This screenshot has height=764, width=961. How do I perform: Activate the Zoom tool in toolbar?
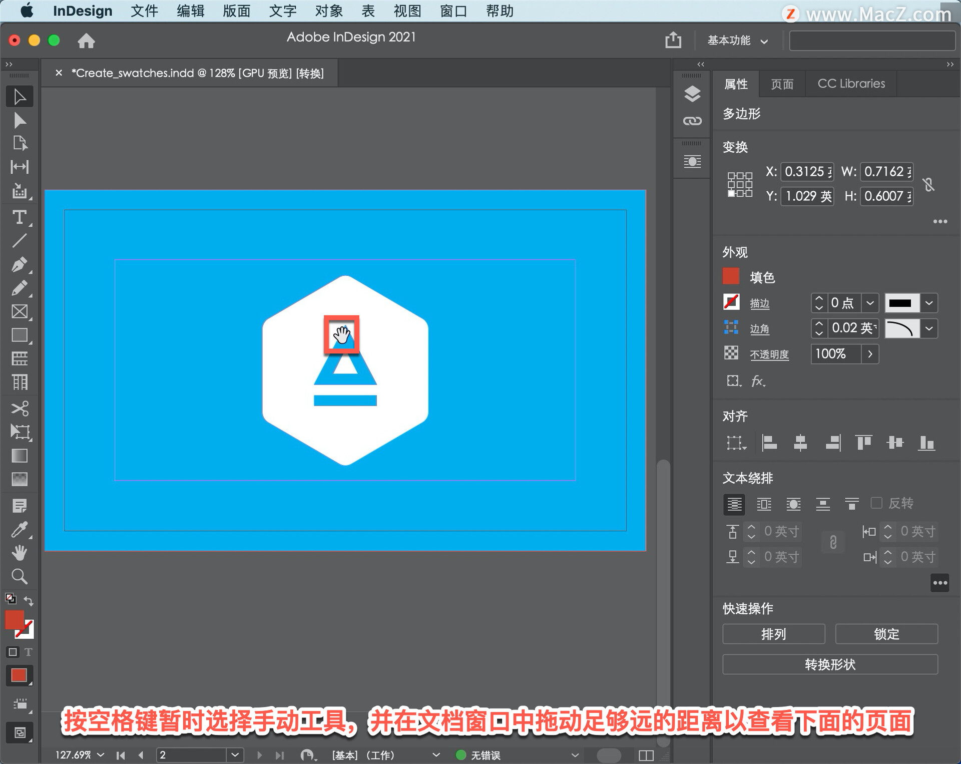[20, 576]
